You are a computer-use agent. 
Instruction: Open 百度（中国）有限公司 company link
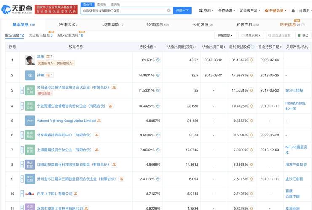coord(54,194)
